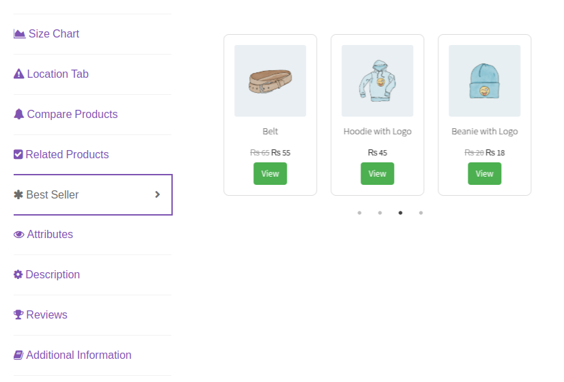Click the Best Seller asterisk icon

click(18, 195)
